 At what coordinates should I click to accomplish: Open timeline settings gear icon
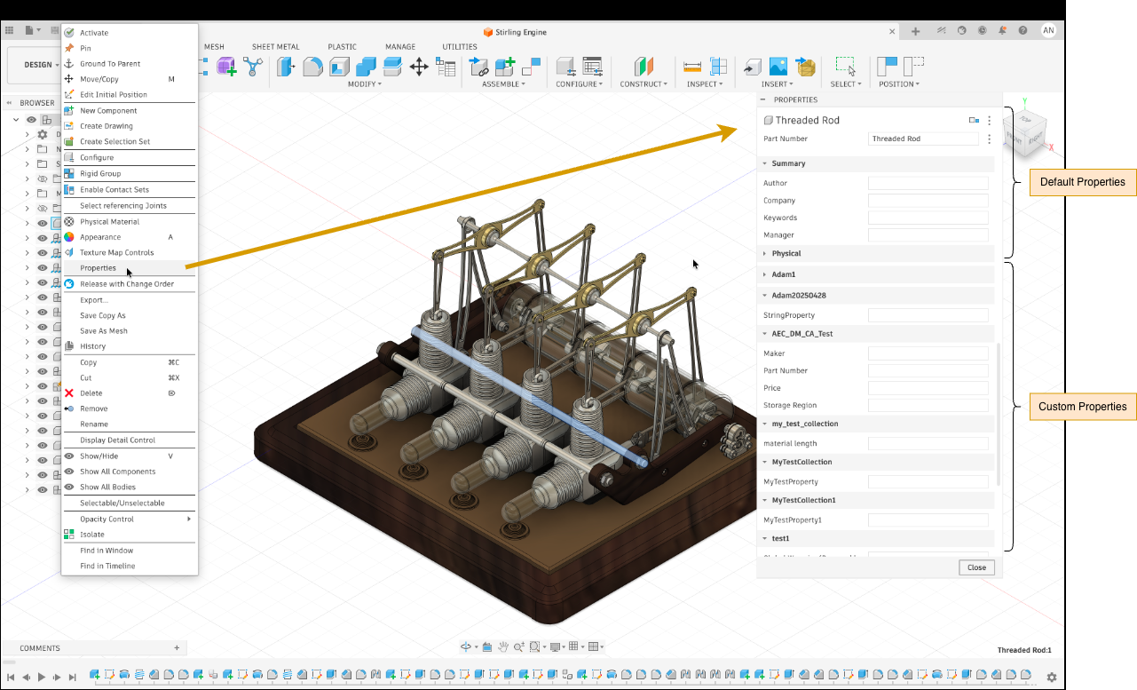pos(1052,677)
